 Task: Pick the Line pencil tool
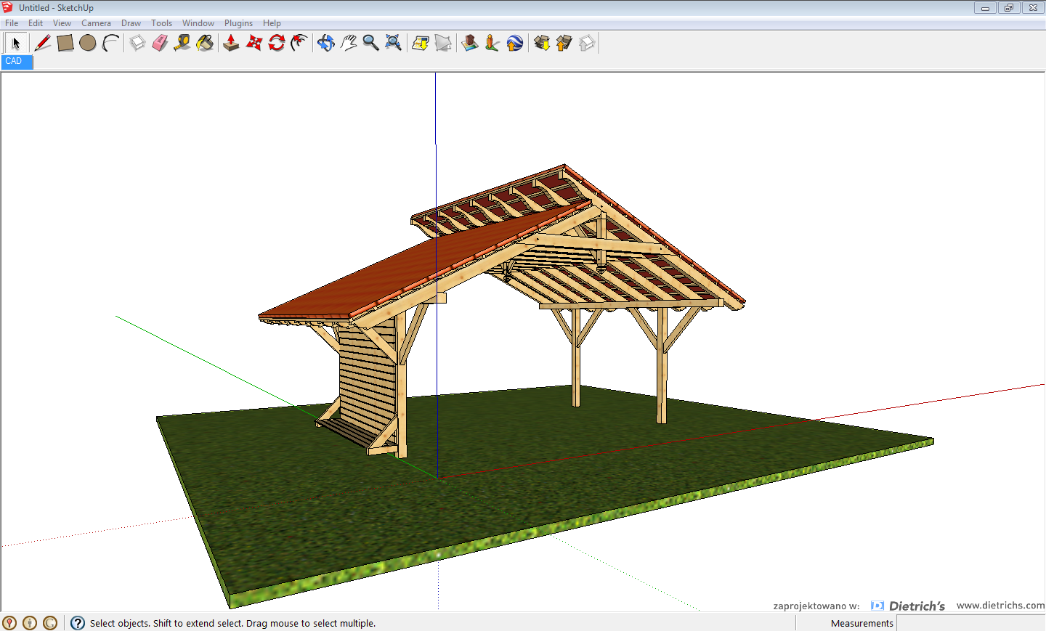(43, 43)
